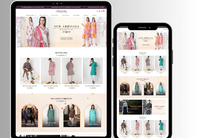Tap the search icon on phone header
This screenshot has width=197, height=138.
tap(166, 29)
